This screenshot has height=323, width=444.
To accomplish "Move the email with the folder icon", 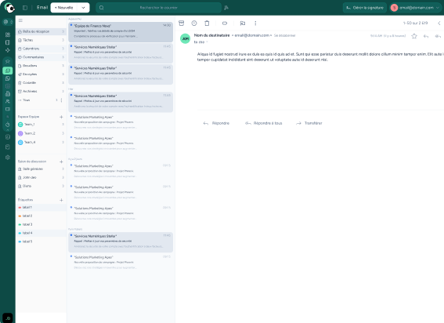I will click(243, 24).
